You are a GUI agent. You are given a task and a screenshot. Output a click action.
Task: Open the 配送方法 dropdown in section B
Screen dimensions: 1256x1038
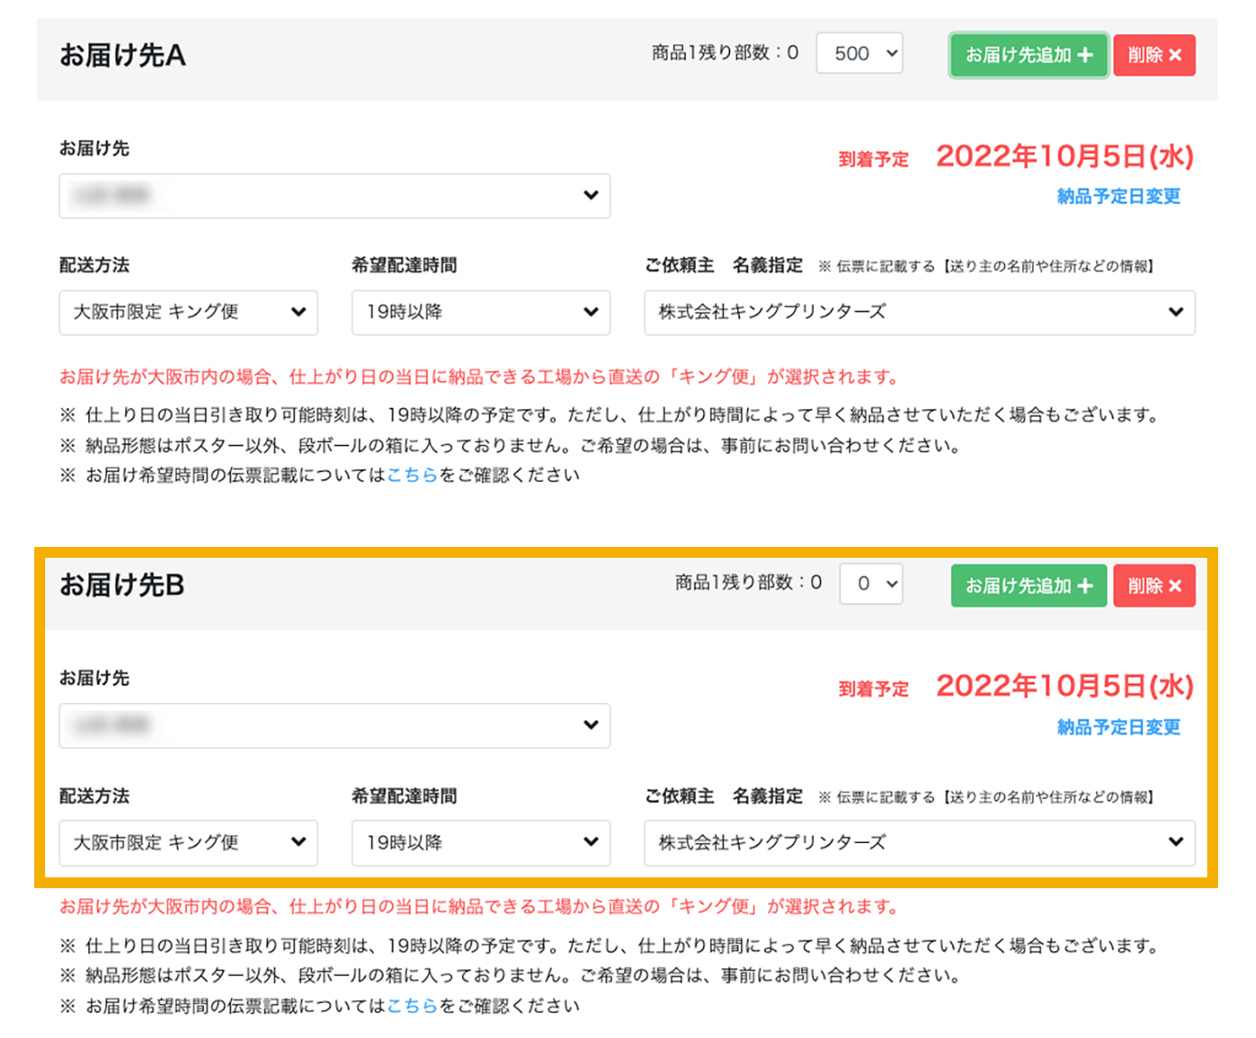[x=188, y=843]
